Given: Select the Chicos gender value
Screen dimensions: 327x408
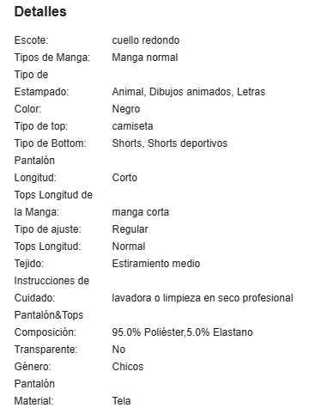Looking at the screenshot, I should tap(128, 367).
